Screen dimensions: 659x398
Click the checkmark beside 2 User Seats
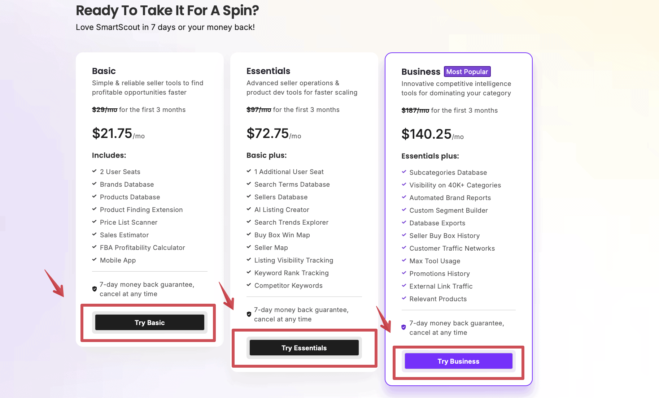pyautogui.click(x=95, y=171)
